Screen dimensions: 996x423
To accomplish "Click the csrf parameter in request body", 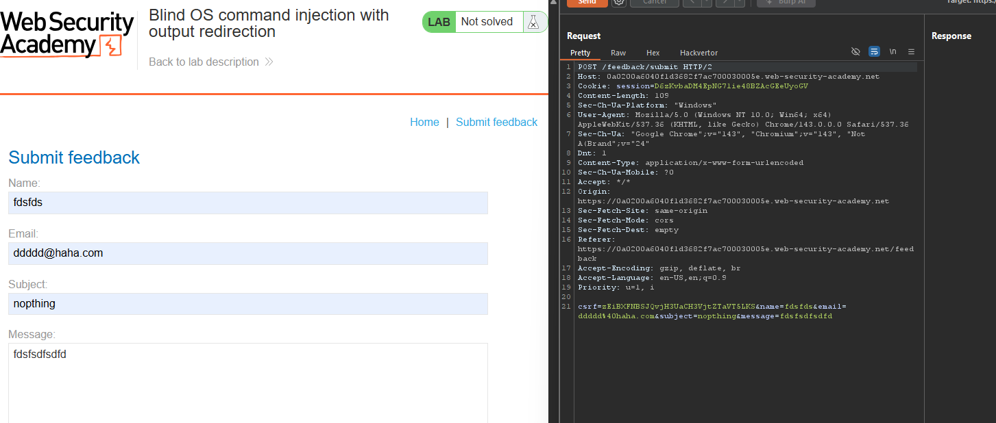I will (x=666, y=307).
